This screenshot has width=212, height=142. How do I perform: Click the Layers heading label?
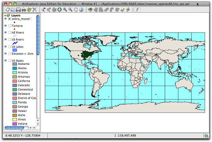16,15
